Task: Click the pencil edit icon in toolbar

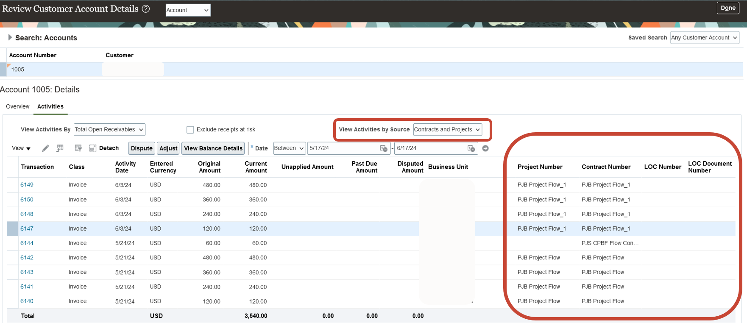Action: tap(45, 148)
